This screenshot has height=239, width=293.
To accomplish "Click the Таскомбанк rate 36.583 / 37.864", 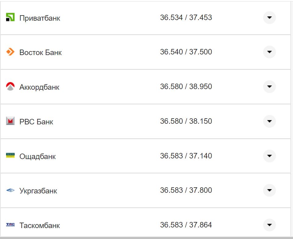I will [186, 225].
